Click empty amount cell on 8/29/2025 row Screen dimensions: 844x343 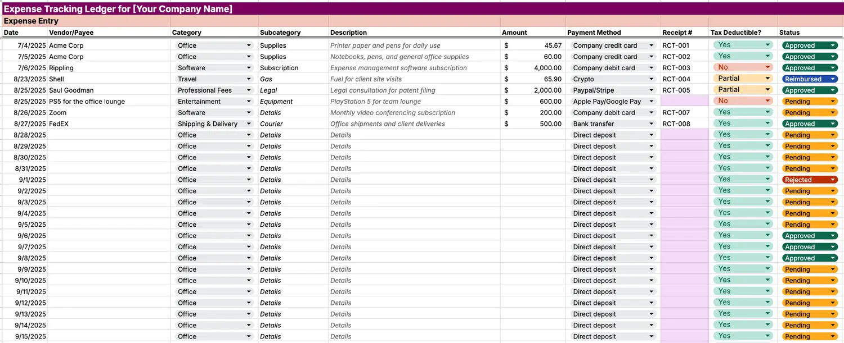(x=532, y=147)
